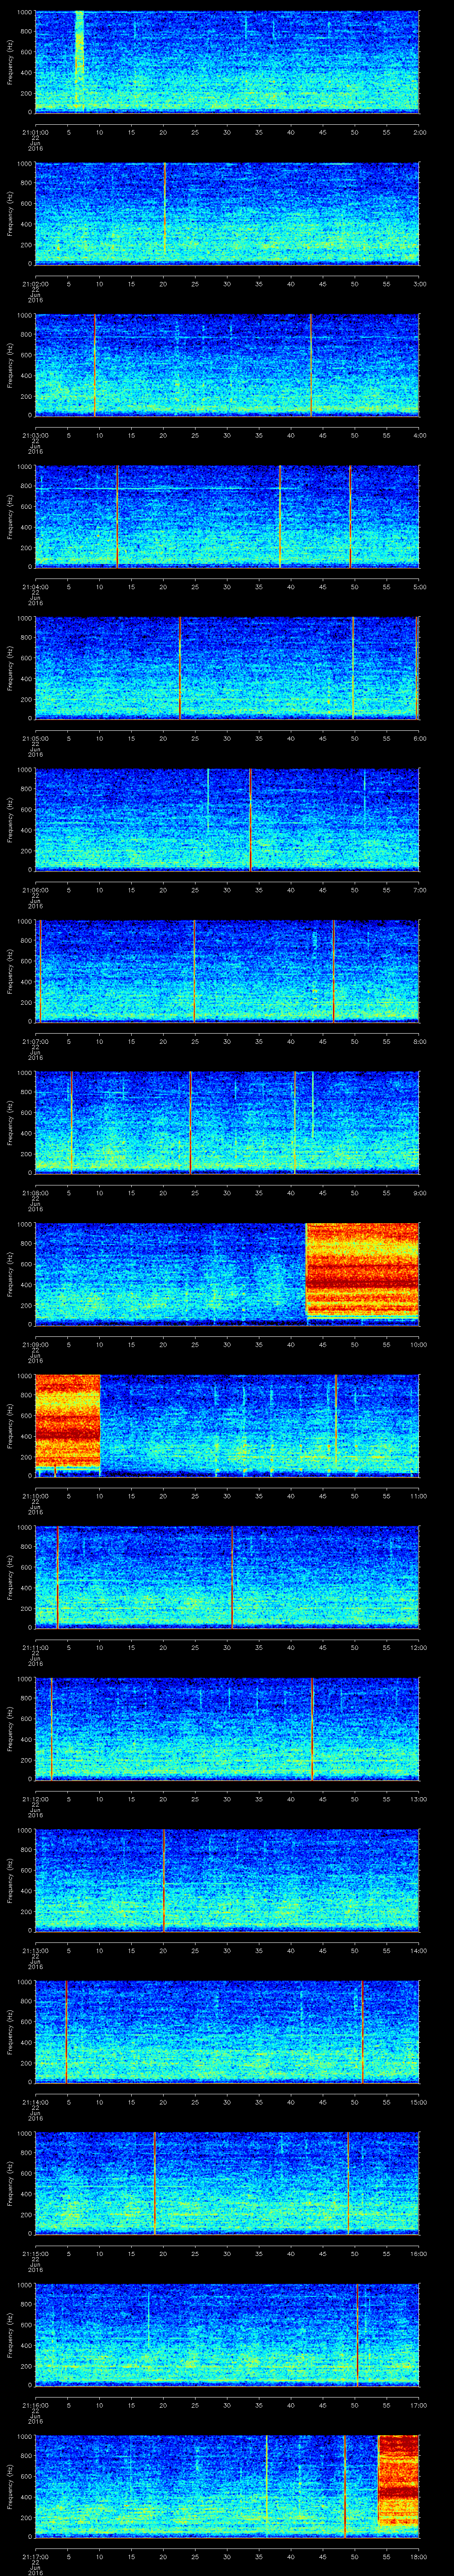This screenshot has width=454, height=2576.
Task: Click the 21:13:00 start time label
Action: tap(35, 1951)
